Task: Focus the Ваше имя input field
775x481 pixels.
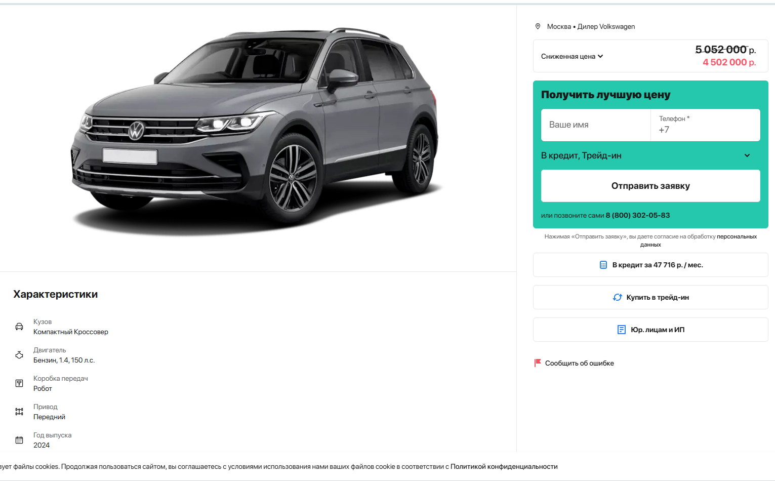Action: coord(596,125)
